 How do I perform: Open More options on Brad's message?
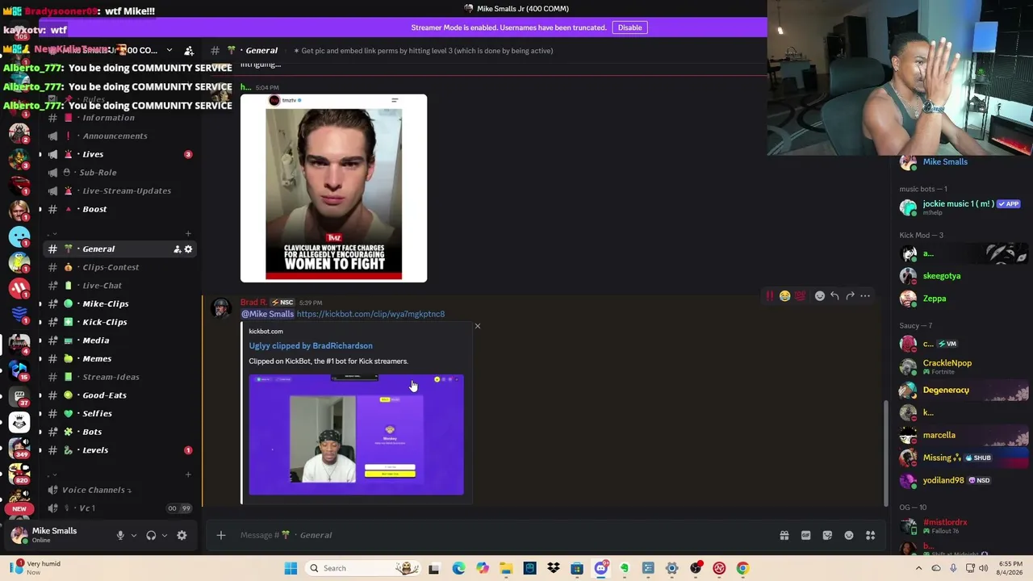point(865,296)
